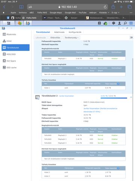Select the Kötet 3 volume row
Viewport: 135px width, 181px height.
tap(84, 176)
